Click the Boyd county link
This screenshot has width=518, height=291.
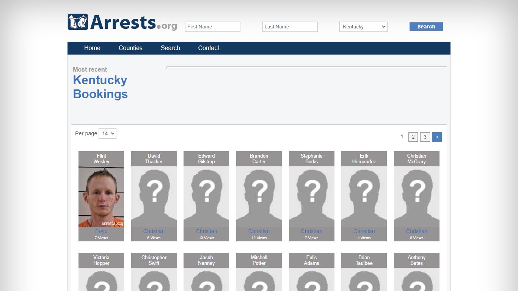101,231
